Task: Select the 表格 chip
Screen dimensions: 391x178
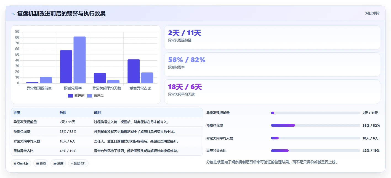Action: pyautogui.click(x=41, y=163)
